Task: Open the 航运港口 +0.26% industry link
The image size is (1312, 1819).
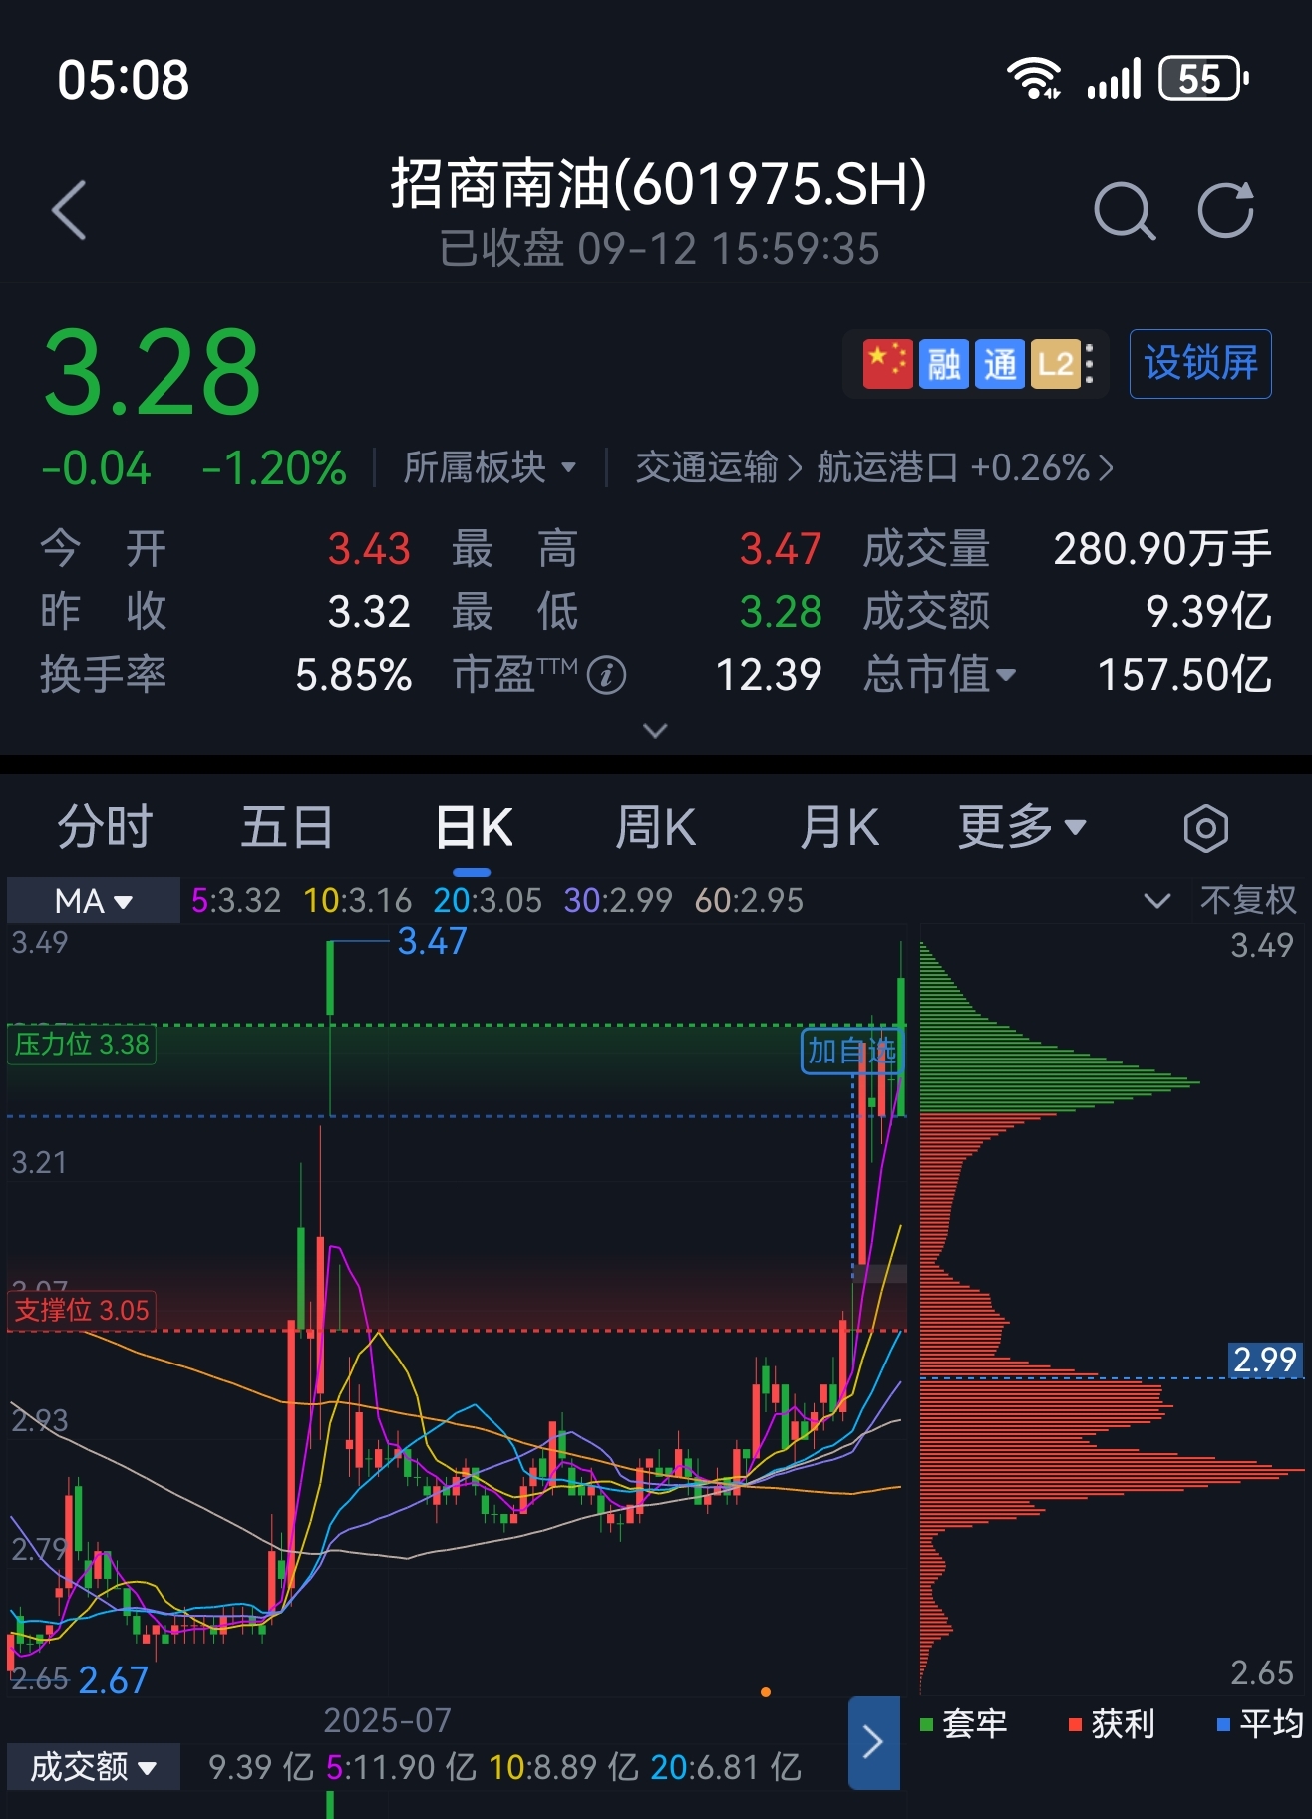Action: [964, 467]
